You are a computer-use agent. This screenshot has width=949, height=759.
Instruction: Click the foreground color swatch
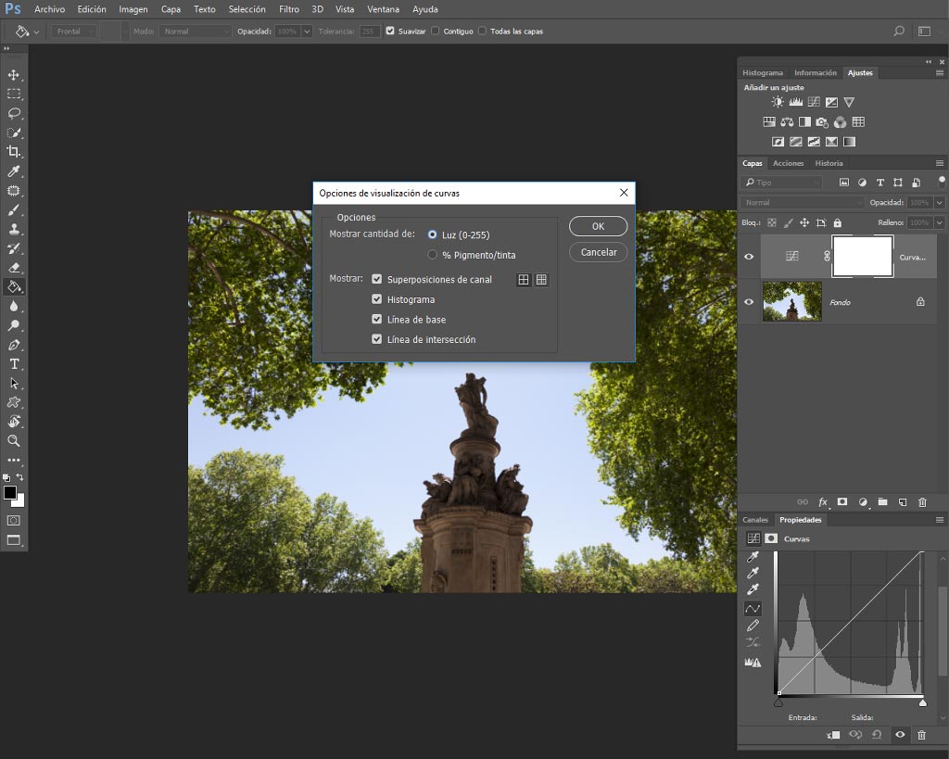click(x=9, y=492)
